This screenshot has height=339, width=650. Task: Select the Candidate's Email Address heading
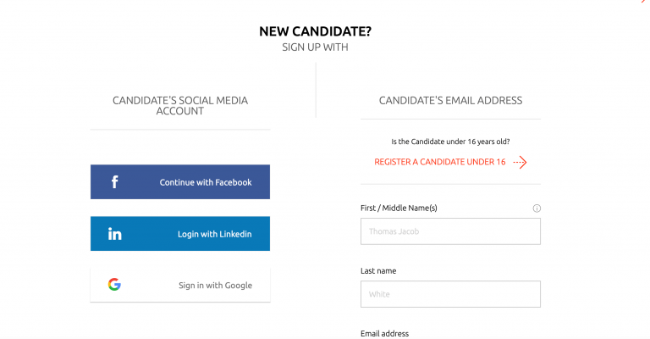(x=450, y=100)
